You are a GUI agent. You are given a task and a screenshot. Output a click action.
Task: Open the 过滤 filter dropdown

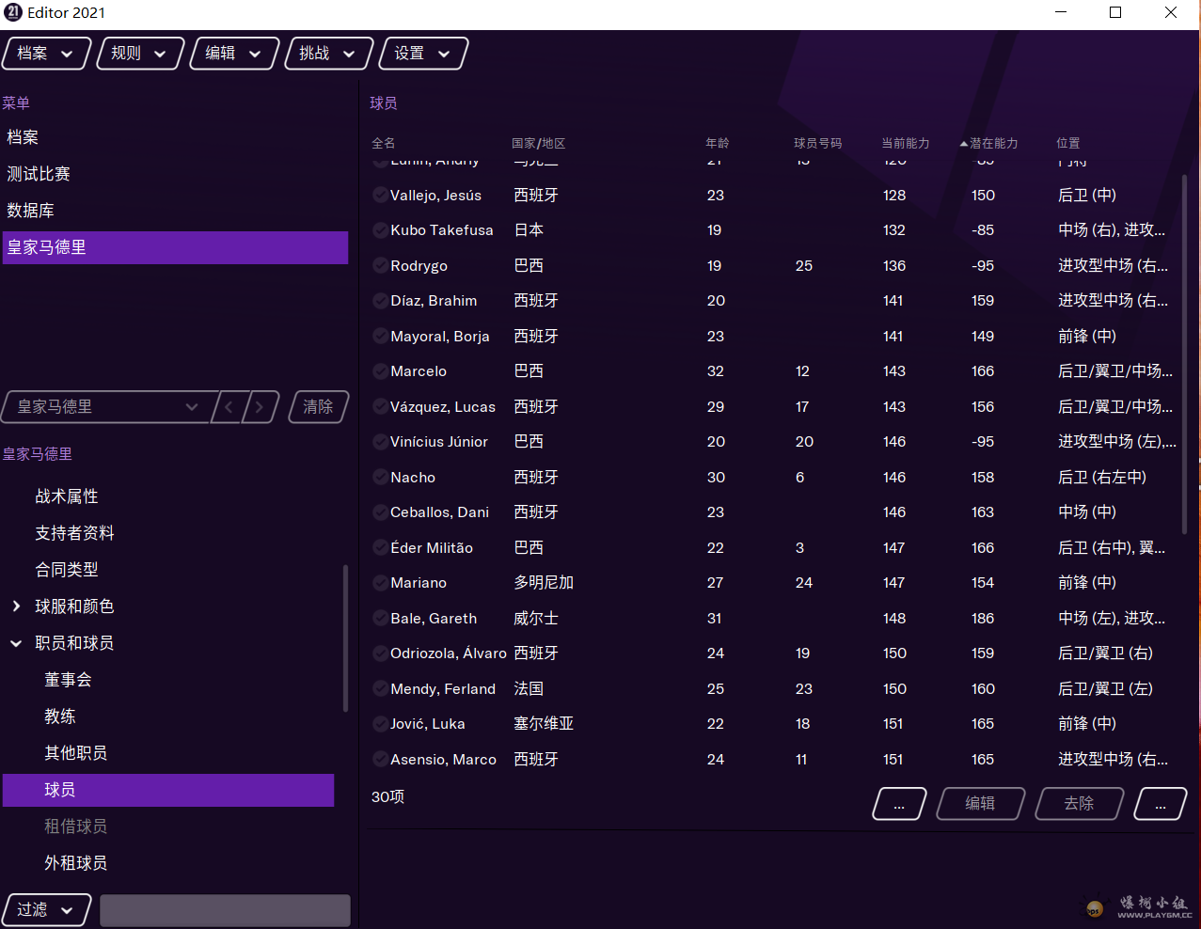click(46, 910)
